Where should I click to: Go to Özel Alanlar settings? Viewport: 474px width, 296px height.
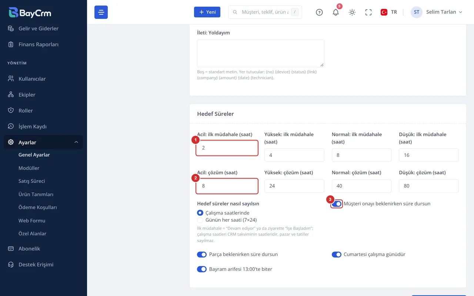33,234
